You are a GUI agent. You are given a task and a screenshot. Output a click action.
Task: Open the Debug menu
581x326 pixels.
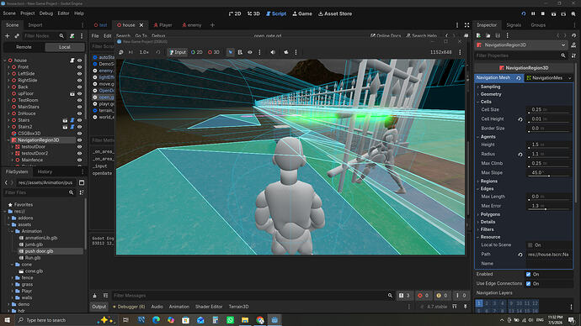pos(46,13)
